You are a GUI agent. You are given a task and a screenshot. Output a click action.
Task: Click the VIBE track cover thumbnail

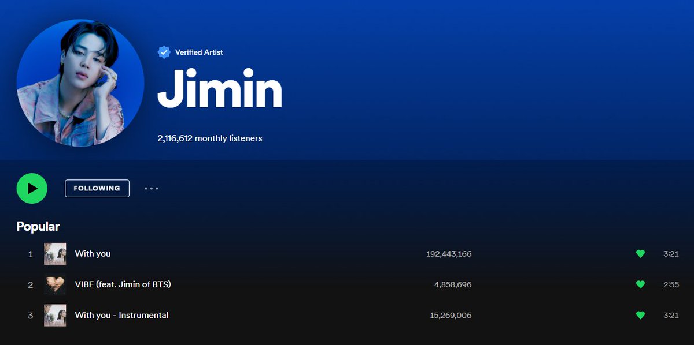[x=55, y=284]
